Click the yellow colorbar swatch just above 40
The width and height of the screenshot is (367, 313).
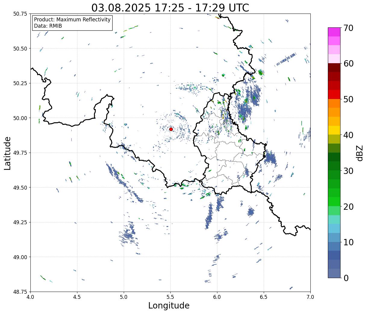(x=334, y=130)
